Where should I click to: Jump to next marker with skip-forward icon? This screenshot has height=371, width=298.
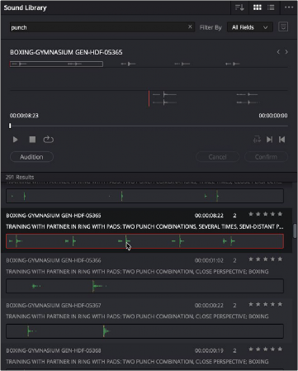click(269, 140)
